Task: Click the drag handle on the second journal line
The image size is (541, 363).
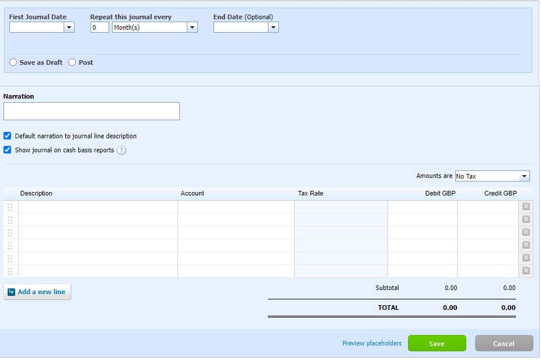Action: click(x=10, y=219)
